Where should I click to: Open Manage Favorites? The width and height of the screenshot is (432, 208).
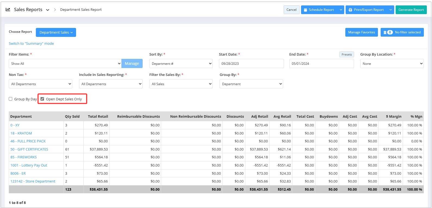tap(361, 32)
